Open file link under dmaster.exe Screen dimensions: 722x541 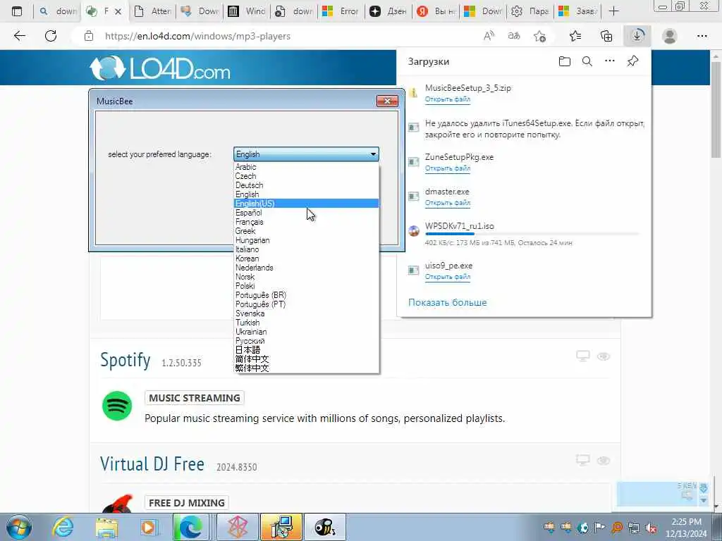pos(447,203)
